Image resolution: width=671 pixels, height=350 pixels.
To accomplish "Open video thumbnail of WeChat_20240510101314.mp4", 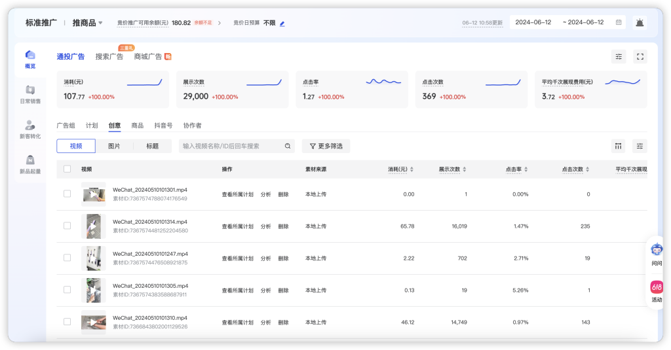I will tap(94, 226).
